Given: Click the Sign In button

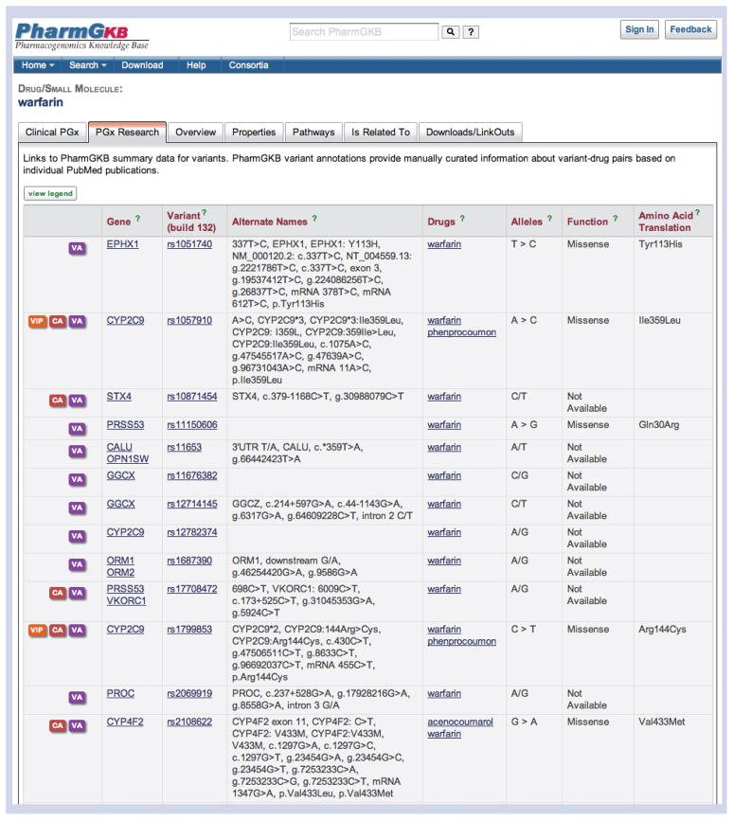Looking at the screenshot, I should (639, 29).
